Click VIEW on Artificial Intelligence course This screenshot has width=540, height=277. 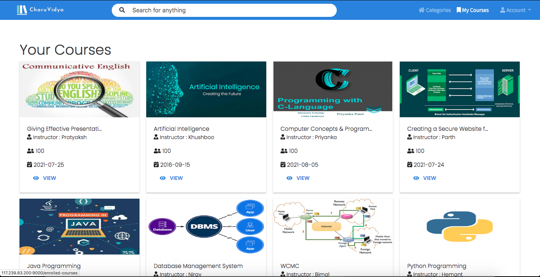171,178
